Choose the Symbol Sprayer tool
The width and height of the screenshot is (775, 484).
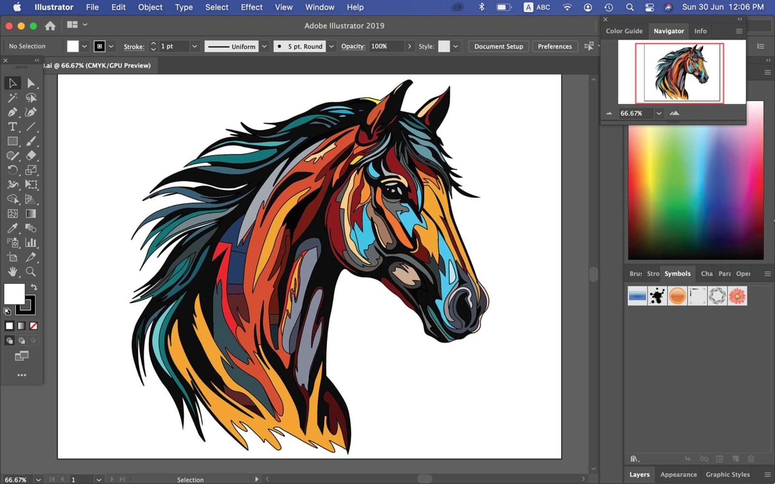[x=13, y=243]
